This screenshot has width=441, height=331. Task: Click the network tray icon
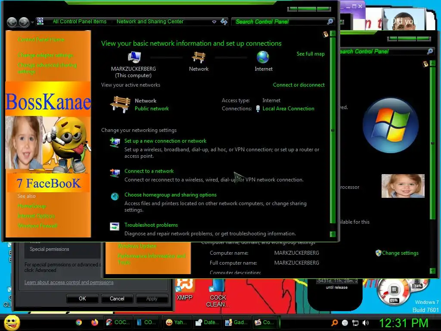point(355,323)
